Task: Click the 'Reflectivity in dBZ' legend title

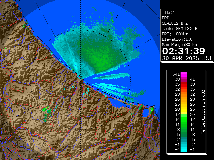Action: pyautogui.click(x=203, y=112)
